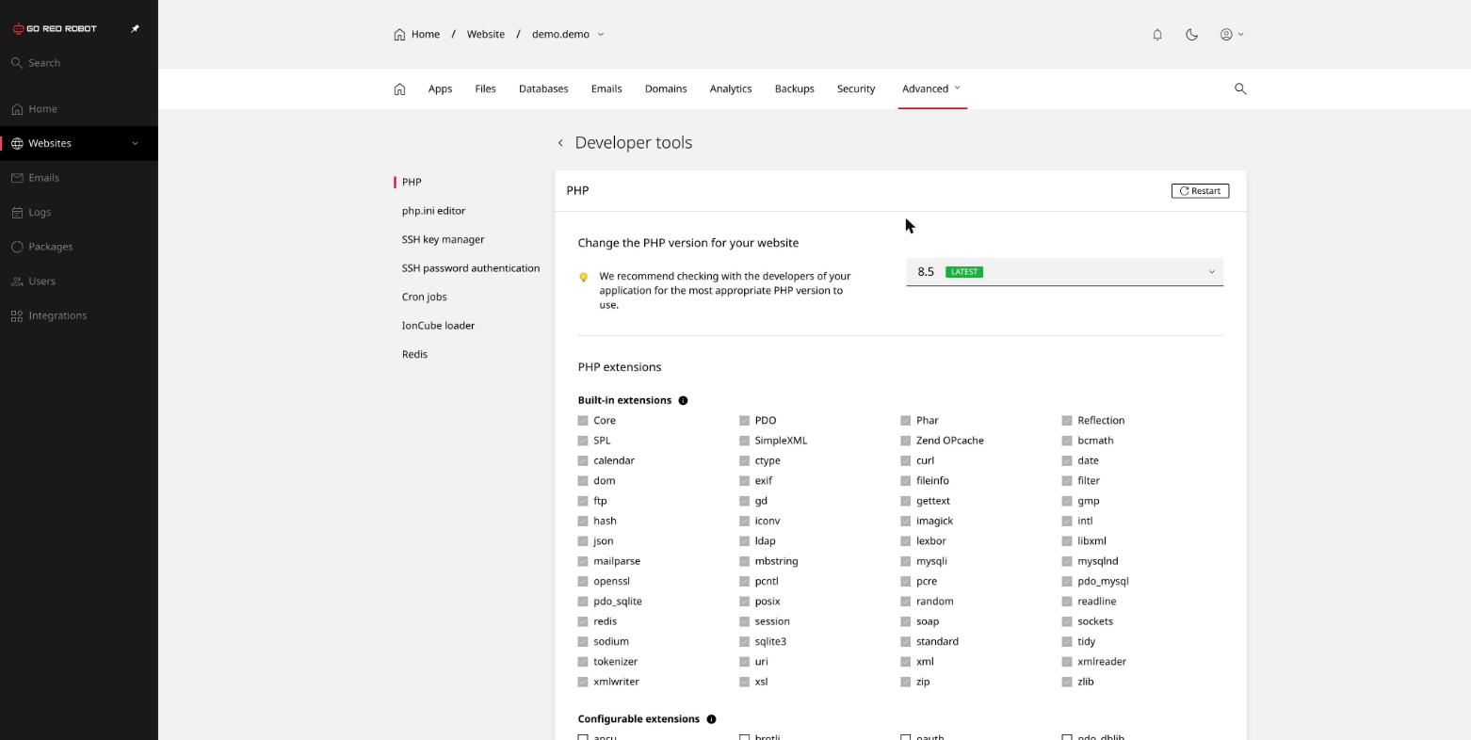Open Logs in the left sidebar
This screenshot has height=740, width=1471.
(x=79, y=212)
